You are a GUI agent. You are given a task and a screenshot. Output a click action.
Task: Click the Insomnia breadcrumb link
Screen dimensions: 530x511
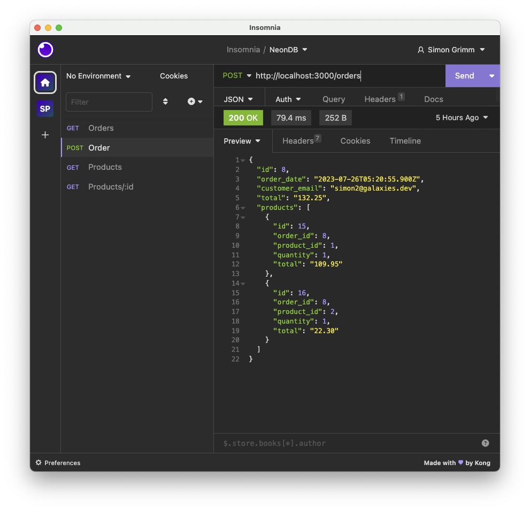point(243,50)
